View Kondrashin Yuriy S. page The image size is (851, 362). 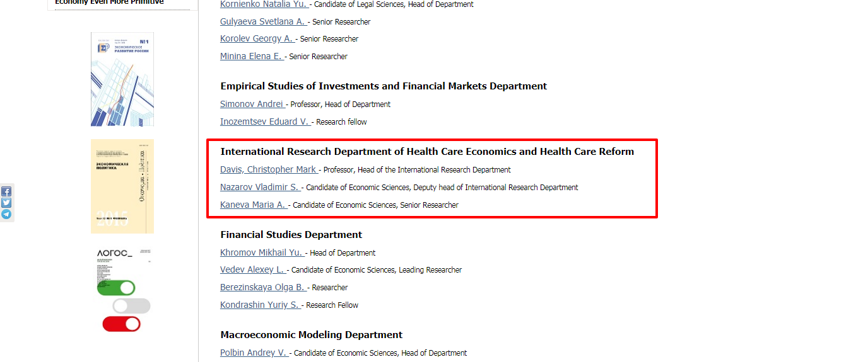261,305
